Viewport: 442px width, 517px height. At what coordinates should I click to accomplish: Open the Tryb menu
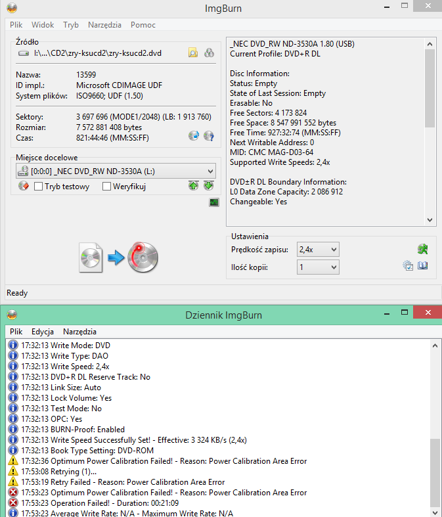(71, 25)
